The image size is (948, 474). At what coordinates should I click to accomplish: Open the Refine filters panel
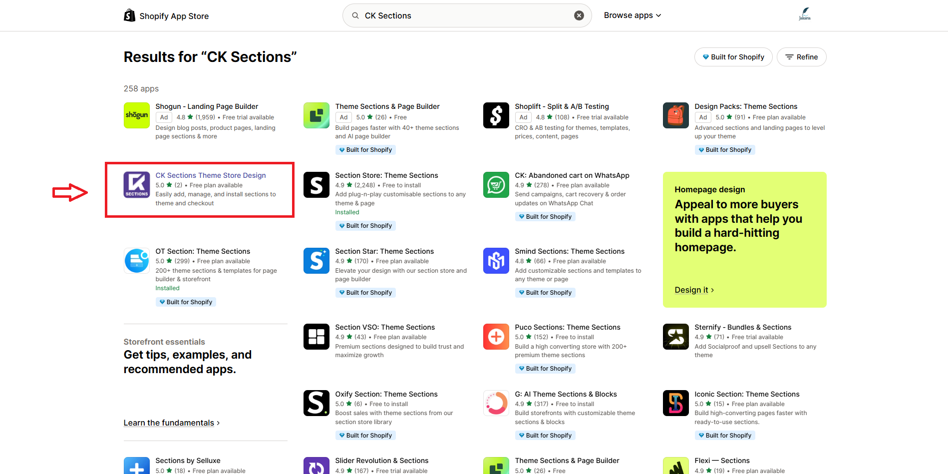tap(801, 57)
